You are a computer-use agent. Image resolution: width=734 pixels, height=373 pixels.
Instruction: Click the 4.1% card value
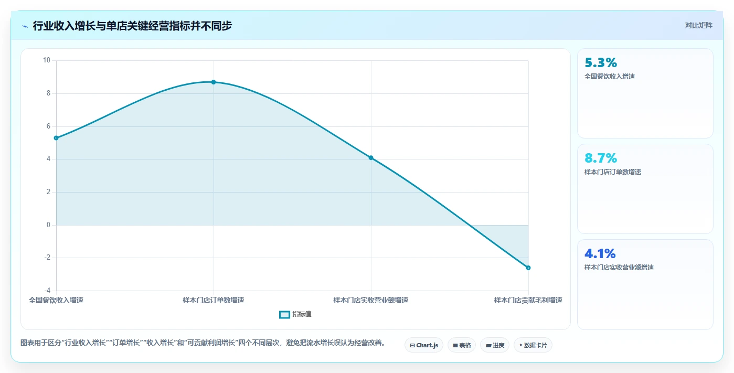tap(600, 254)
